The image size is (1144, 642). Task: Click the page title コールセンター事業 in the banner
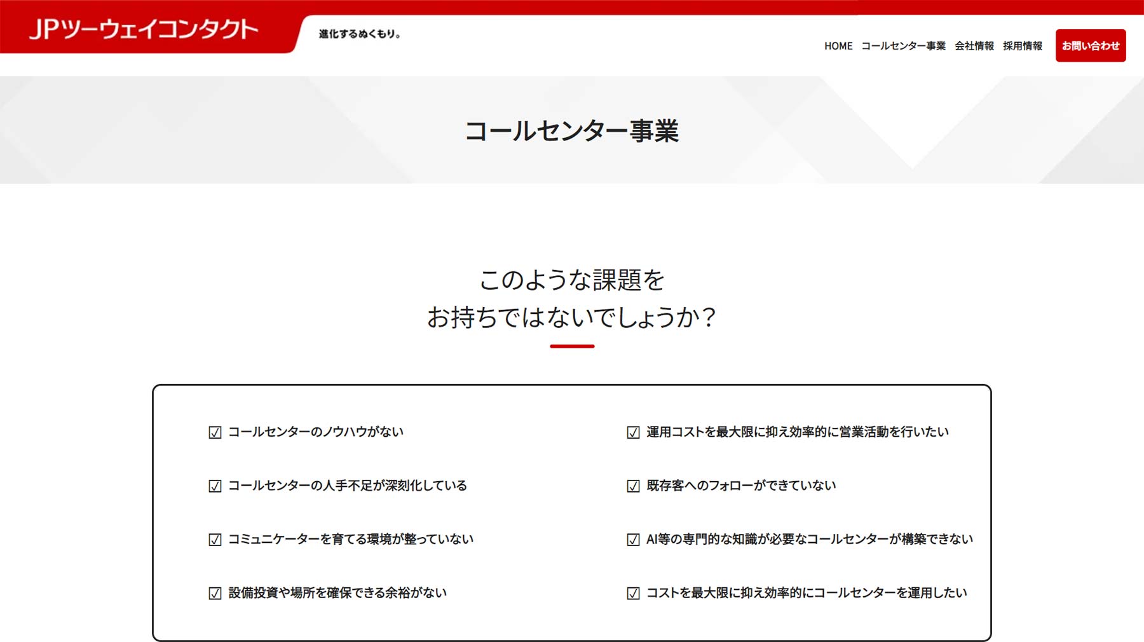572,131
